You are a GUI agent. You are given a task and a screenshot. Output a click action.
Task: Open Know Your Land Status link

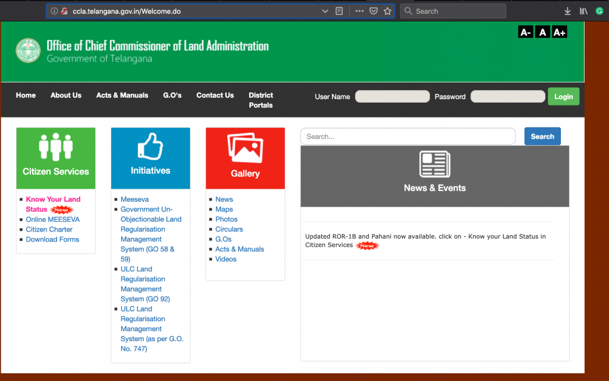pos(53,204)
